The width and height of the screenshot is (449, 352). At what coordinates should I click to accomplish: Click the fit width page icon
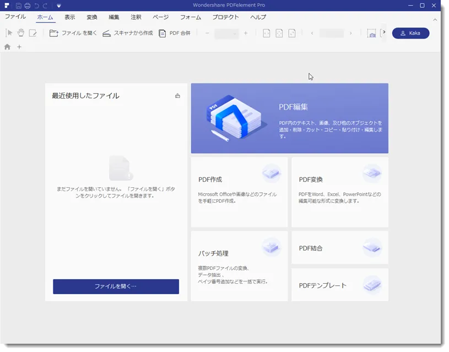(x=266, y=33)
